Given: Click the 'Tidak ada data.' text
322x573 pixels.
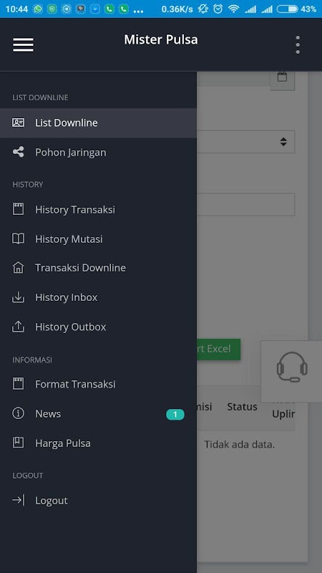Looking at the screenshot, I should [239, 445].
